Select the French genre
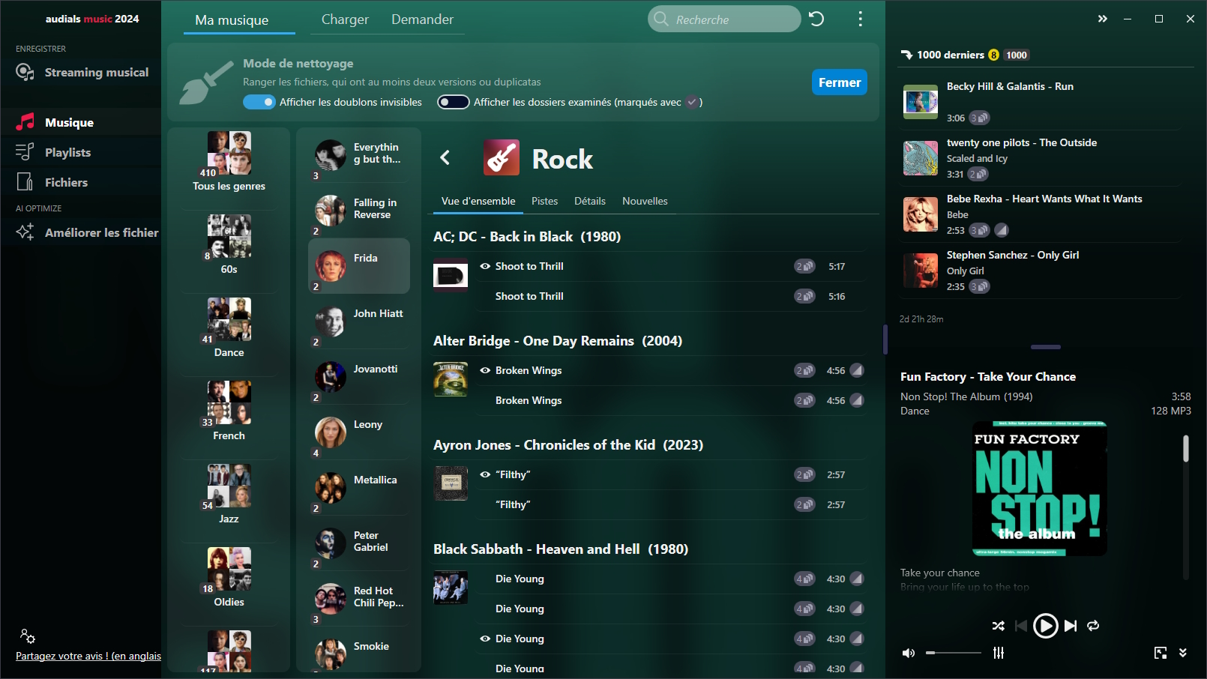 (x=229, y=411)
